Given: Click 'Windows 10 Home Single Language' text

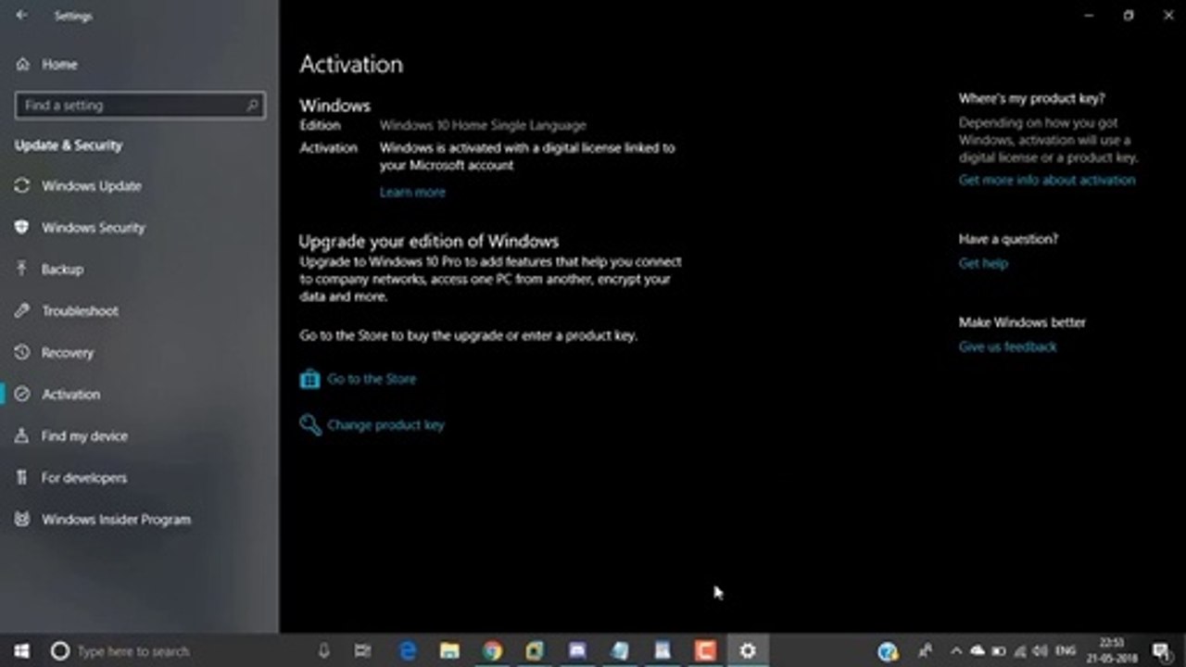Looking at the screenshot, I should pyautogui.click(x=483, y=125).
